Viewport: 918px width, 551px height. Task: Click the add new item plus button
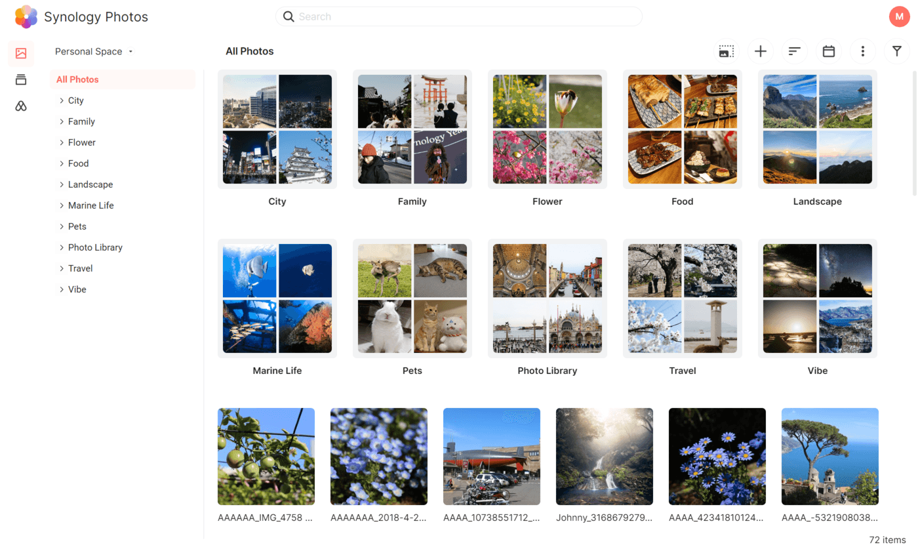pyautogui.click(x=760, y=51)
